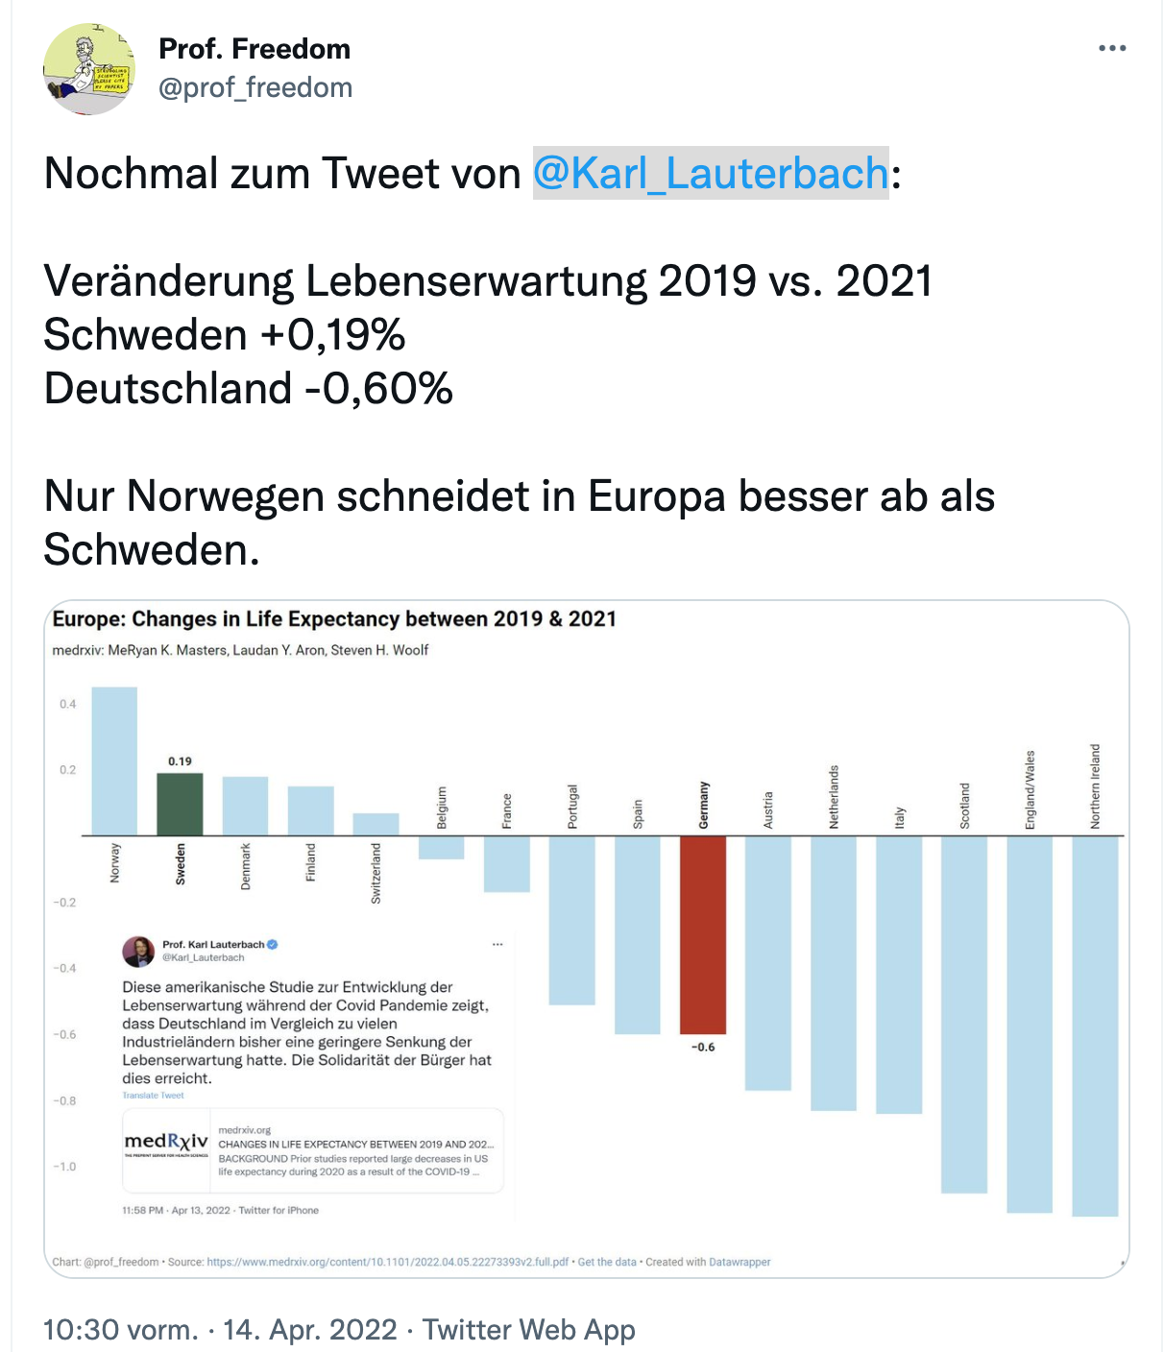Click the medRxiv logo in link card
The height and width of the screenshot is (1352, 1164).
(x=166, y=1143)
